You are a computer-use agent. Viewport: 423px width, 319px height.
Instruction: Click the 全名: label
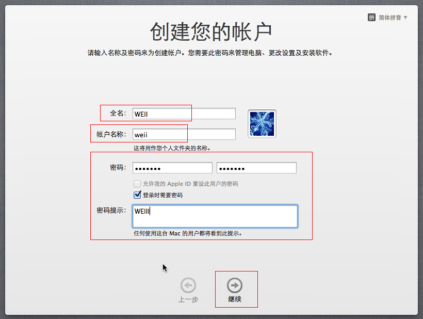pos(118,113)
